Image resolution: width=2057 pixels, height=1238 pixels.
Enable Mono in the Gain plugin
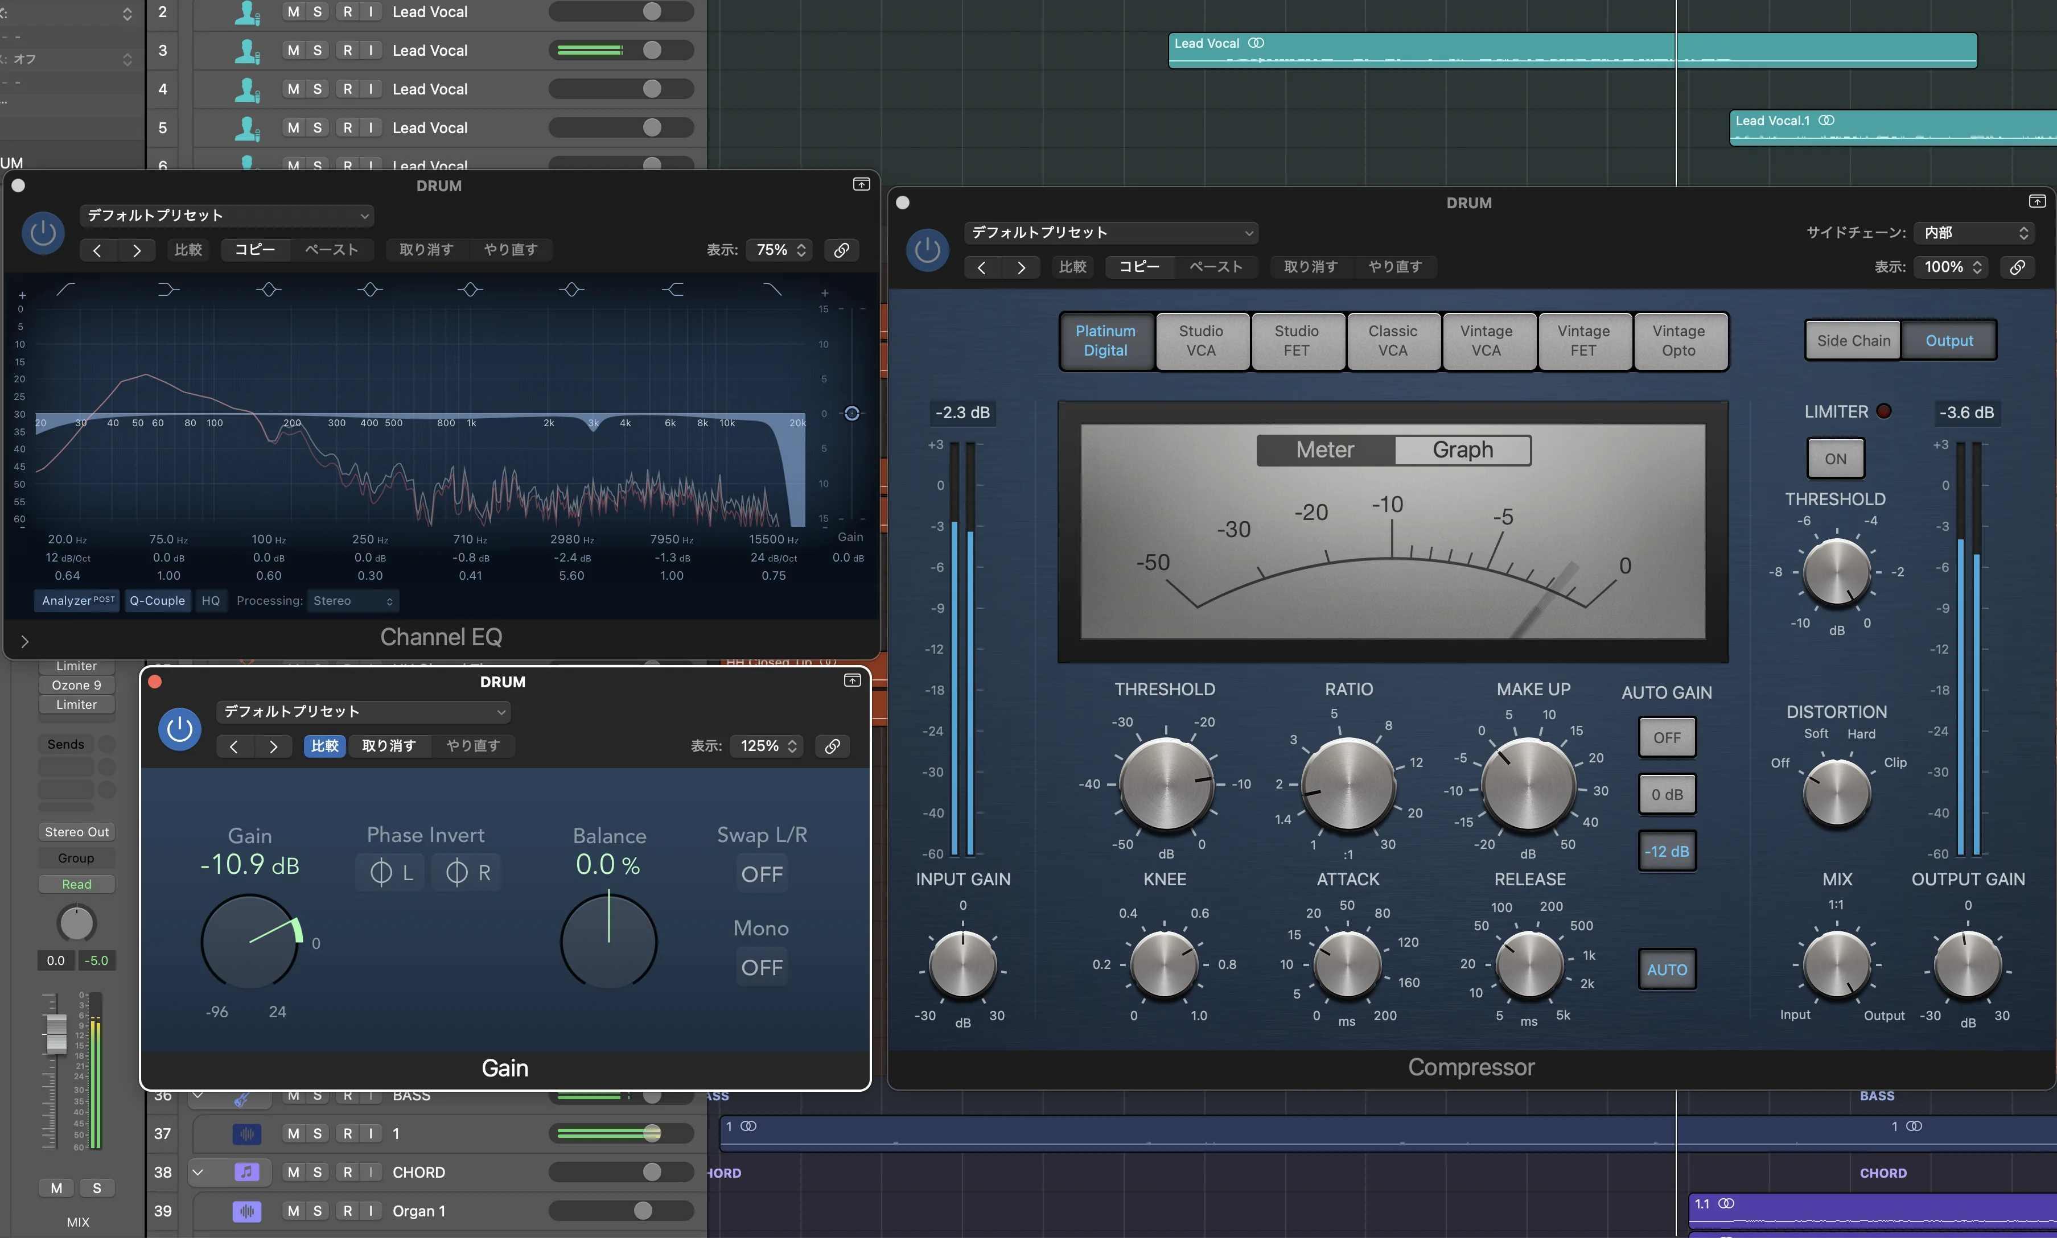point(761,968)
